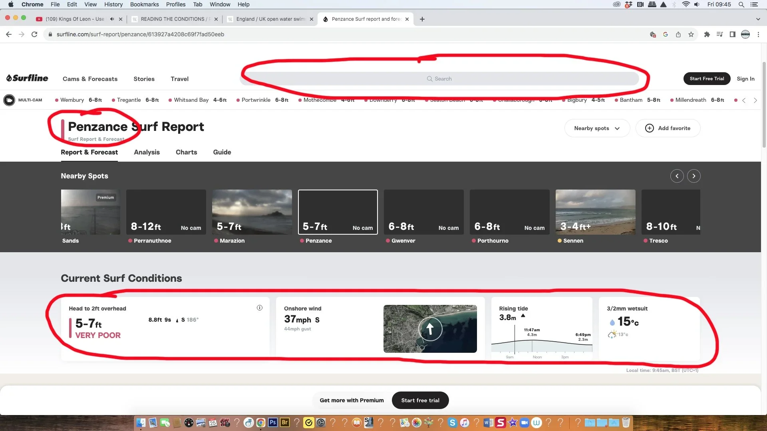Switch to the Analysis tab

point(147,152)
